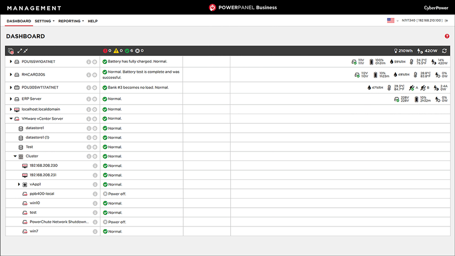Click the circular action icon for Cluster

95,156
